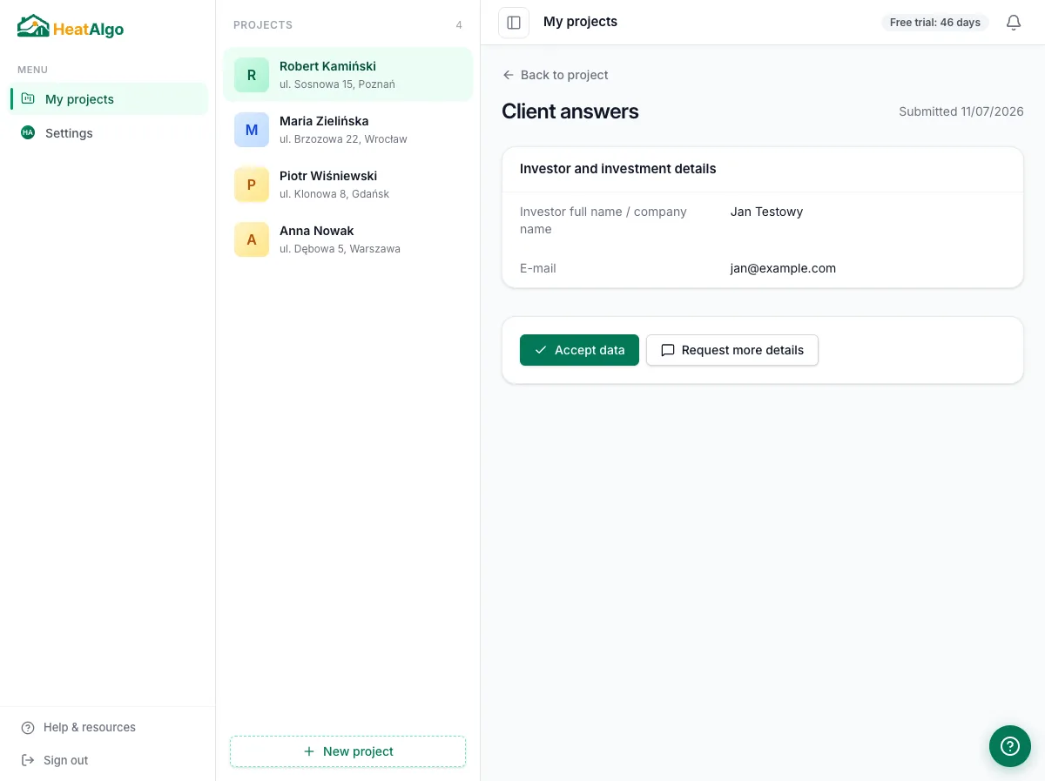Screen dimensions: 1045x781
Task: Click the checkmark icon on Accept data
Action: point(541,350)
